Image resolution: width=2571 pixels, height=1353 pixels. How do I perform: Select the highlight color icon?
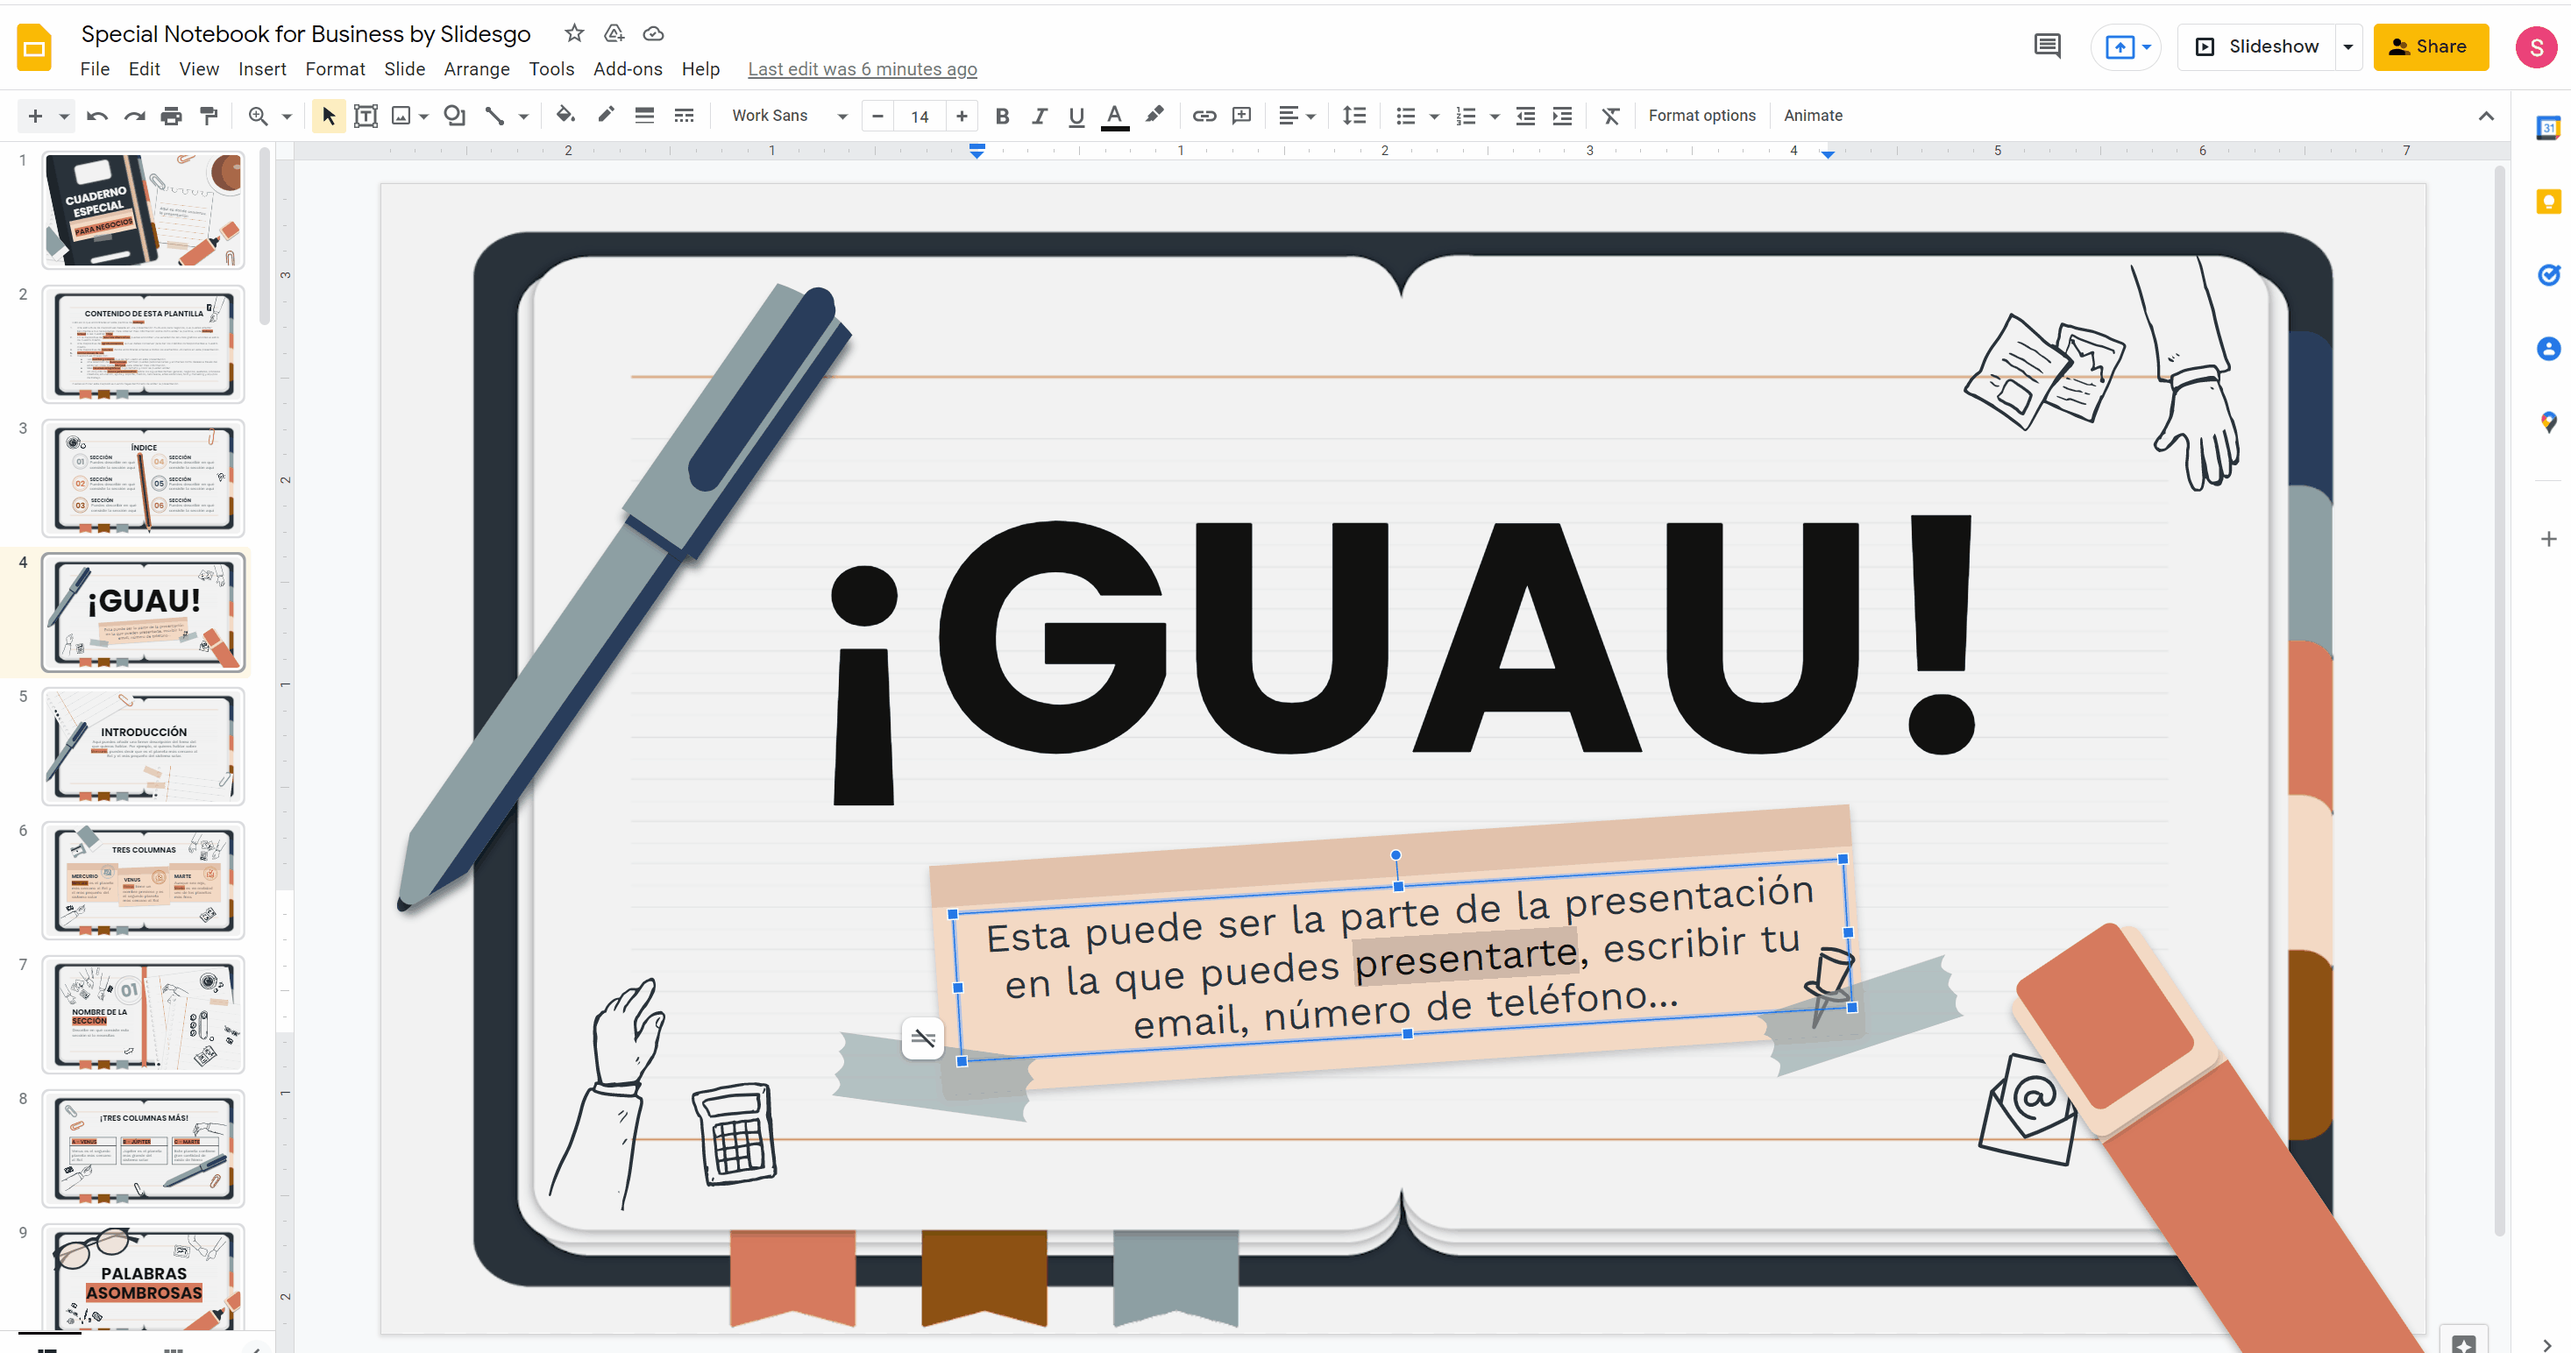coord(1153,114)
